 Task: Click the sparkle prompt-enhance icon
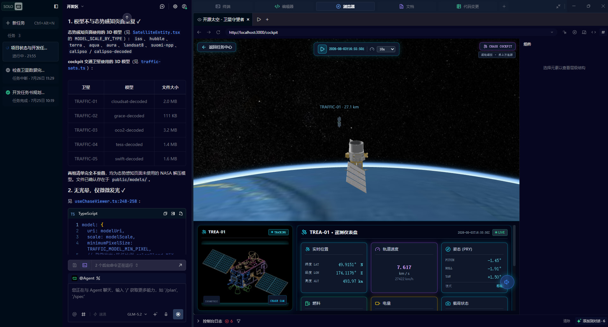pyautogui.click(x=155, y=314)
